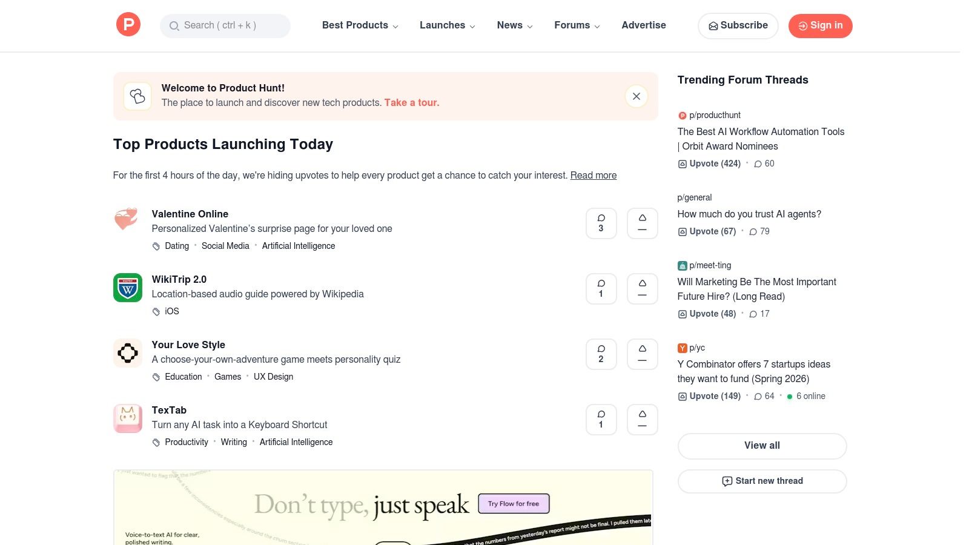Image resolution: width=969 pixels, height=545 pixels.
Task: Expand the Launches menu
Action: pos(447,25)
